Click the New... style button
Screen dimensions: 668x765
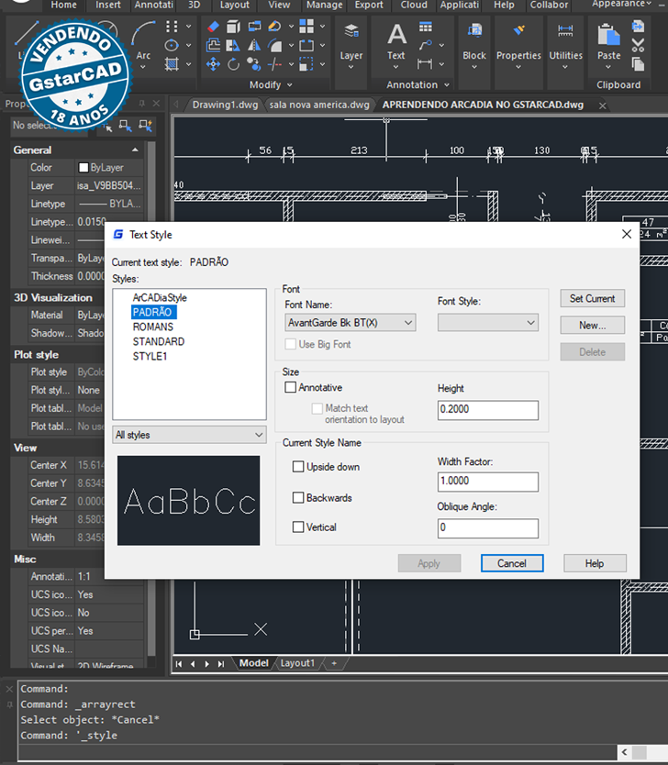tap(593, 326)
